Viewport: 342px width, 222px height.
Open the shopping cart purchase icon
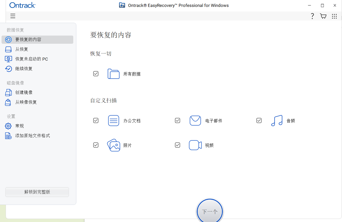tap(323, 16)
